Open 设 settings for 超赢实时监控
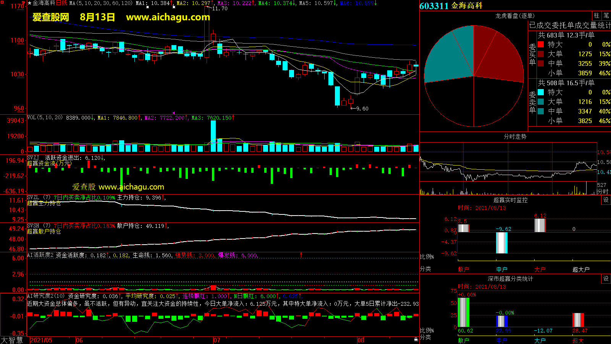The height and width of the screenshot is (344, 611). (606, 200)
